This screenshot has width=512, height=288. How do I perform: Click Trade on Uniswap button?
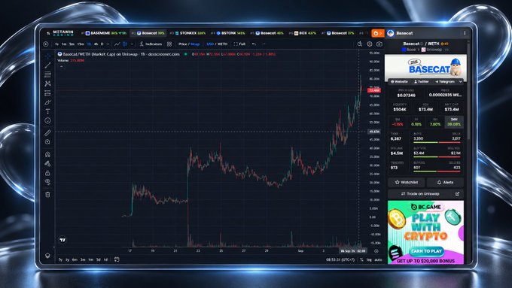[425, 194]
